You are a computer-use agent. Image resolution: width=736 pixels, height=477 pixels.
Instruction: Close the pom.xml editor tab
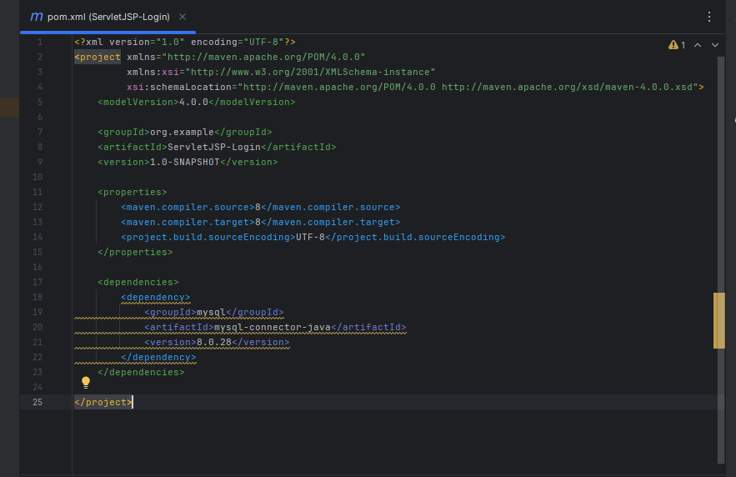click(x=183, y=17)
